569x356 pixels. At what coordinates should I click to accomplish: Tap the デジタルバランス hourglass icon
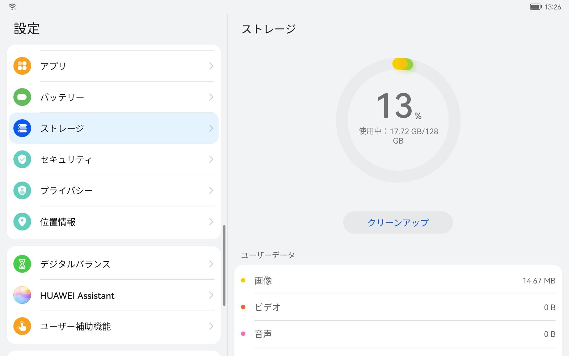[x=22, y=264]
